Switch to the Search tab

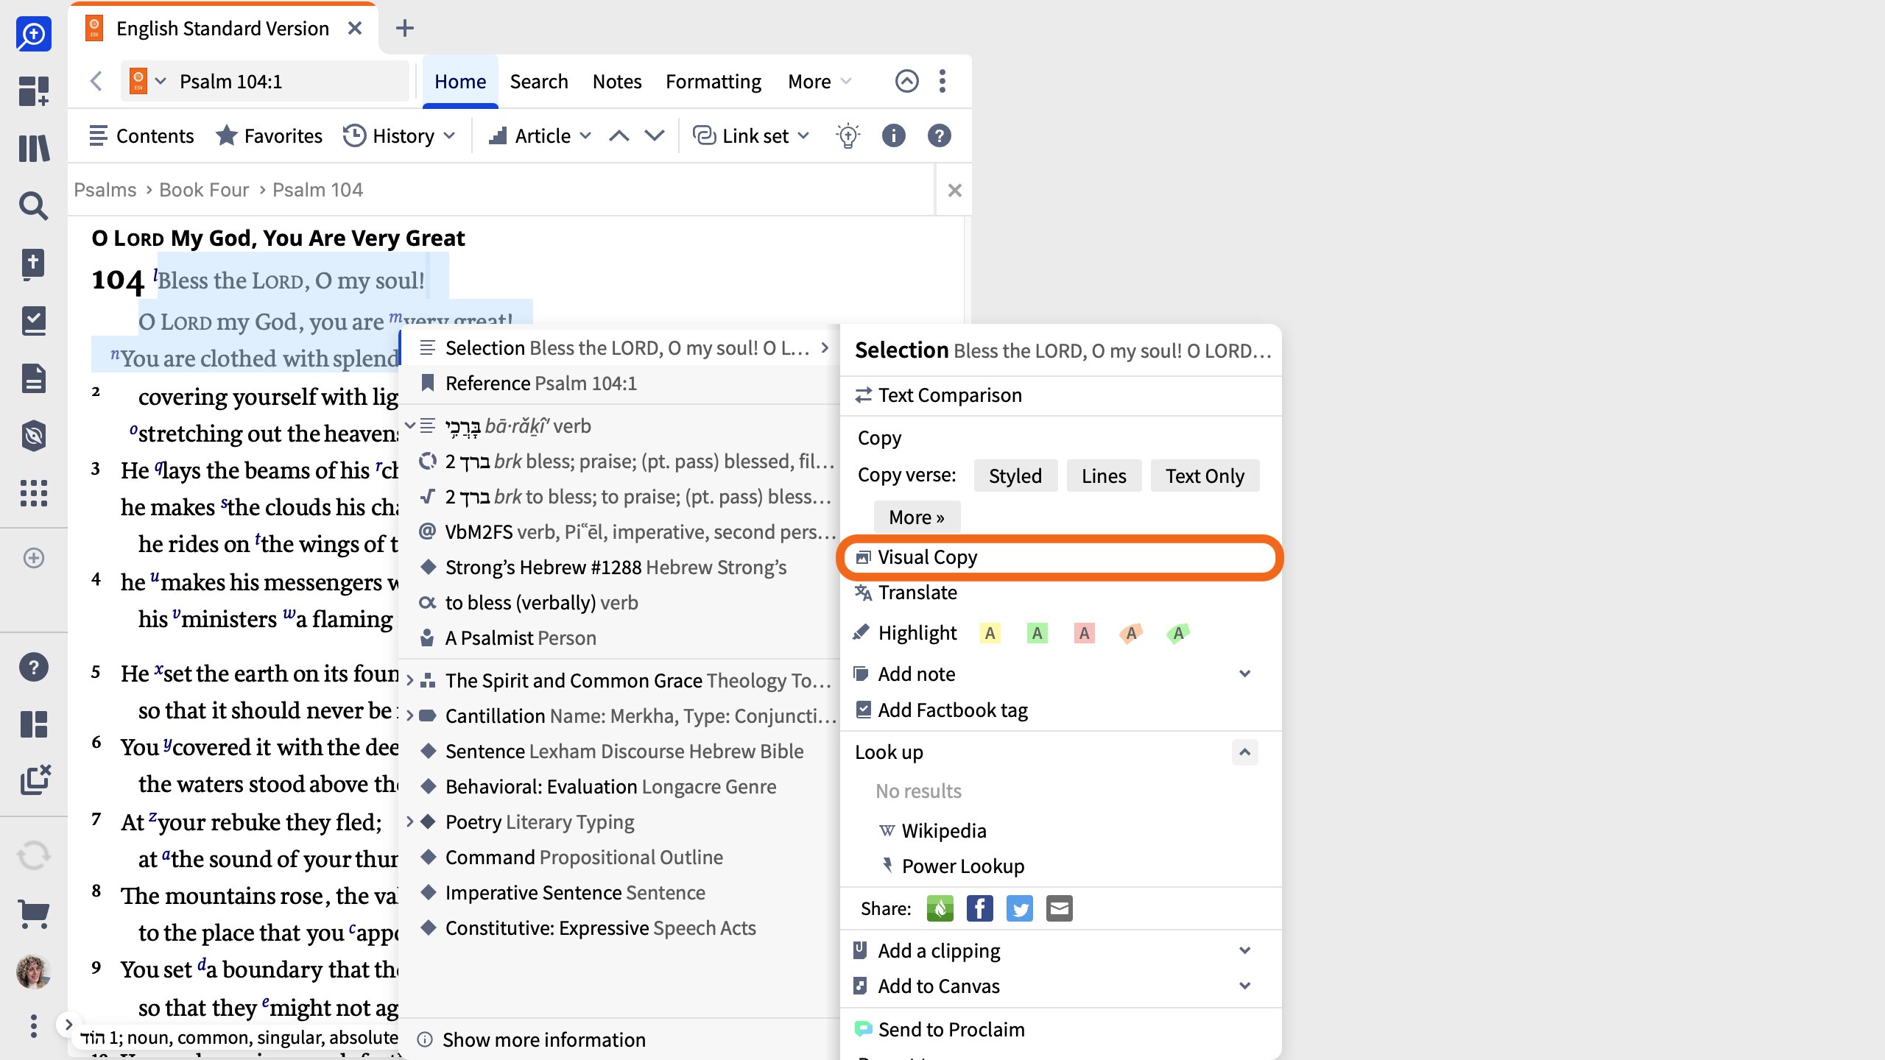tap(539, 81)
